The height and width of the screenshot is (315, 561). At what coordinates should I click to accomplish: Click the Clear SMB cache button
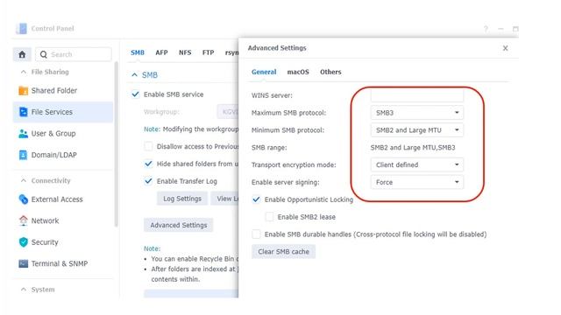click(x=283, y=252)
